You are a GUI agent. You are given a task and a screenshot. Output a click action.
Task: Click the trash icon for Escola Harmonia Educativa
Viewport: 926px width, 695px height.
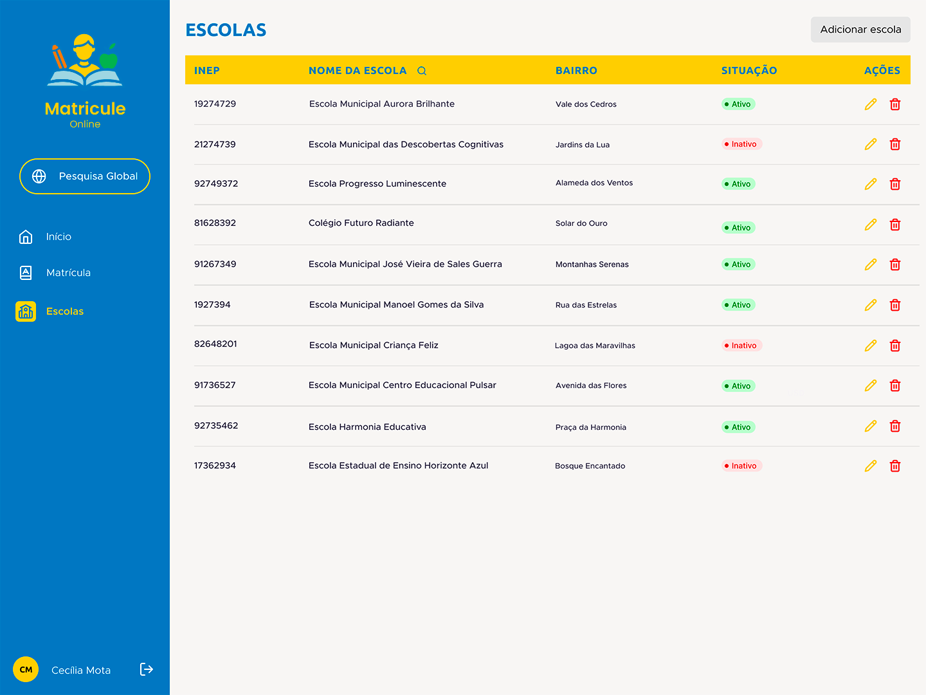(895, 426)
